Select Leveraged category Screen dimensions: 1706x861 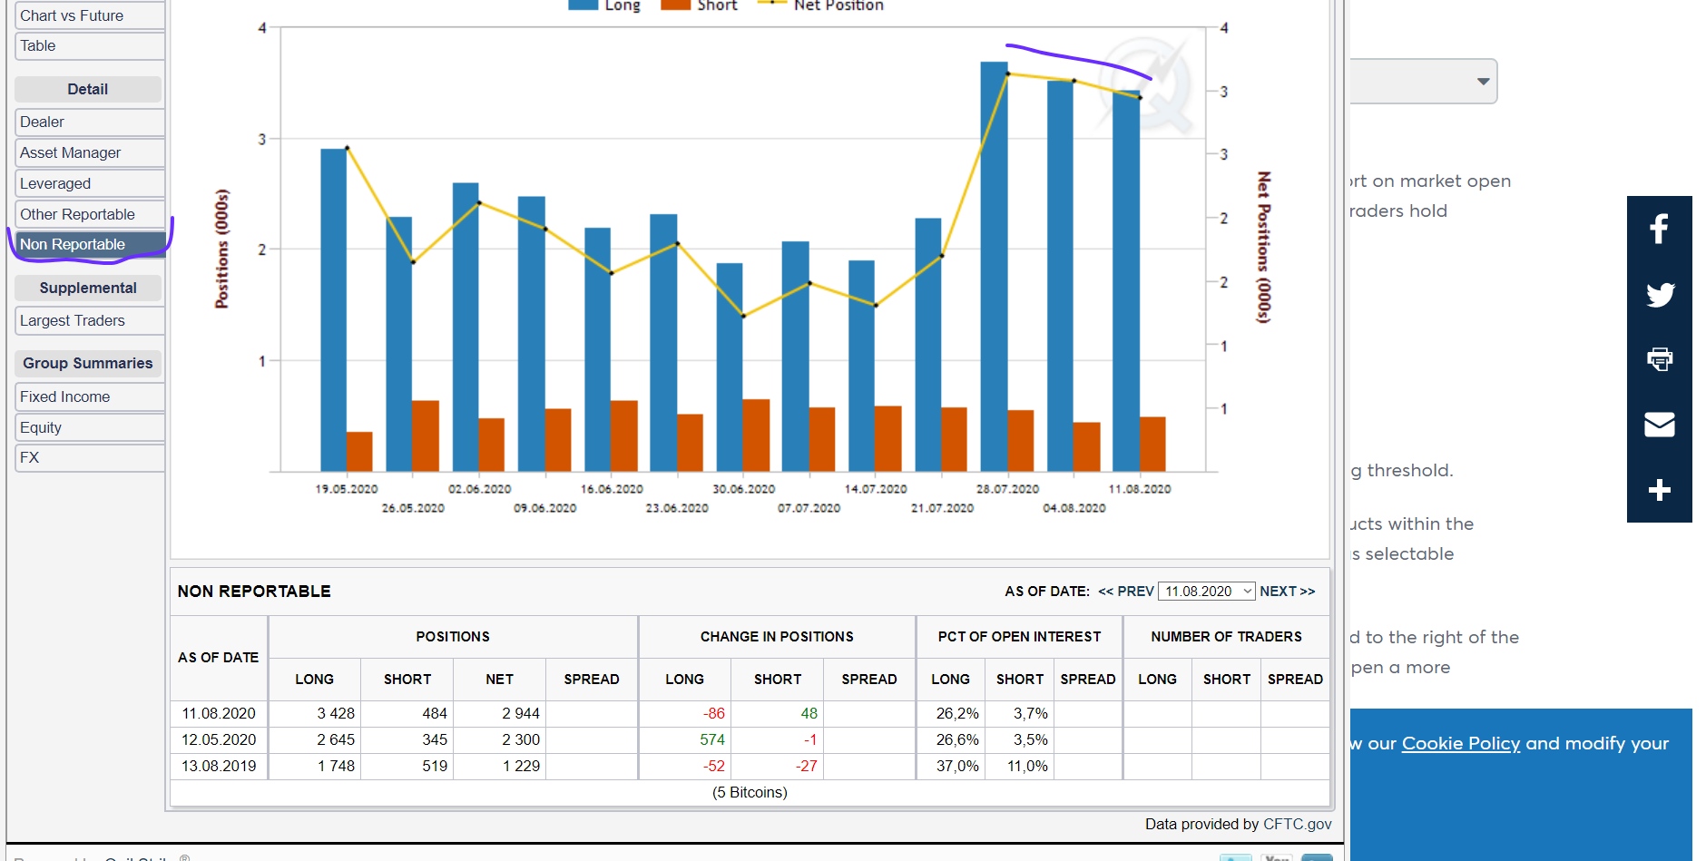coord(90,183)
